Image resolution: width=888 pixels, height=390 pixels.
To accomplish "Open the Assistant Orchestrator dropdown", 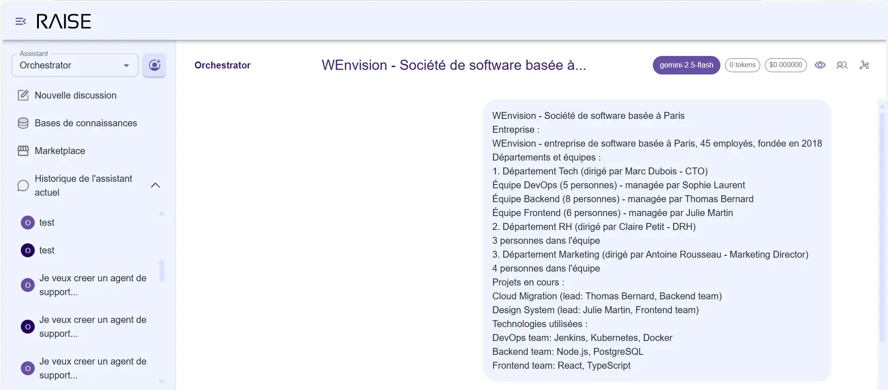I will coord(75,65).
